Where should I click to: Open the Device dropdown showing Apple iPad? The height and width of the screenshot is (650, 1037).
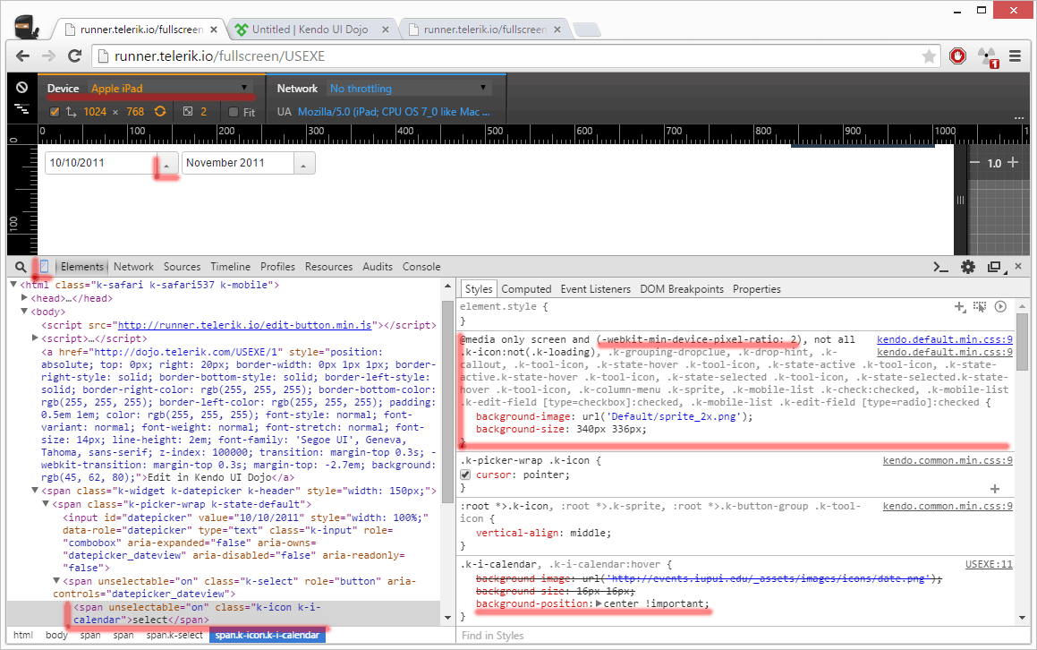[x=170, y=89]
